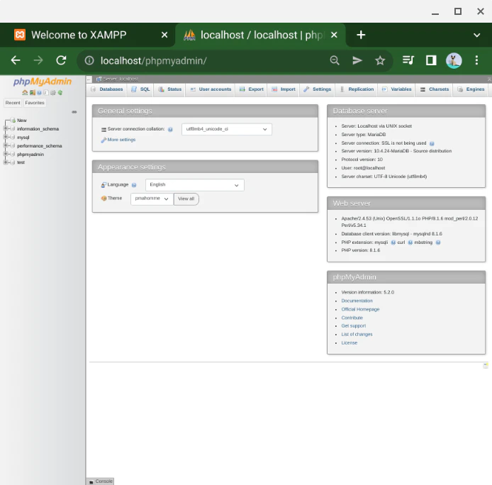This screenshot has width=492, height=485.
Task: Open Documentation link in phpMyAdmin panel
Action: point(357,301)
